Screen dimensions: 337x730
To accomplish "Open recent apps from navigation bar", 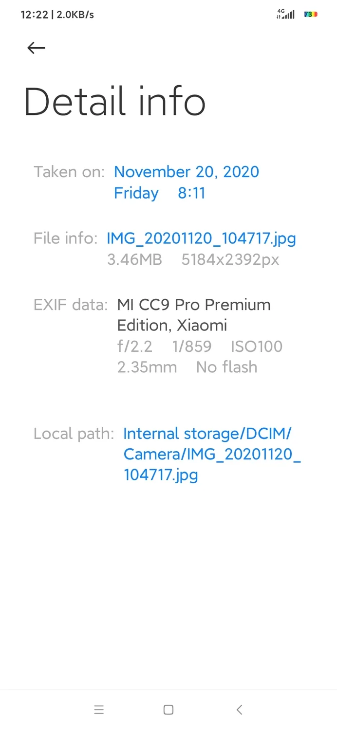I will [x=99, y=710].
